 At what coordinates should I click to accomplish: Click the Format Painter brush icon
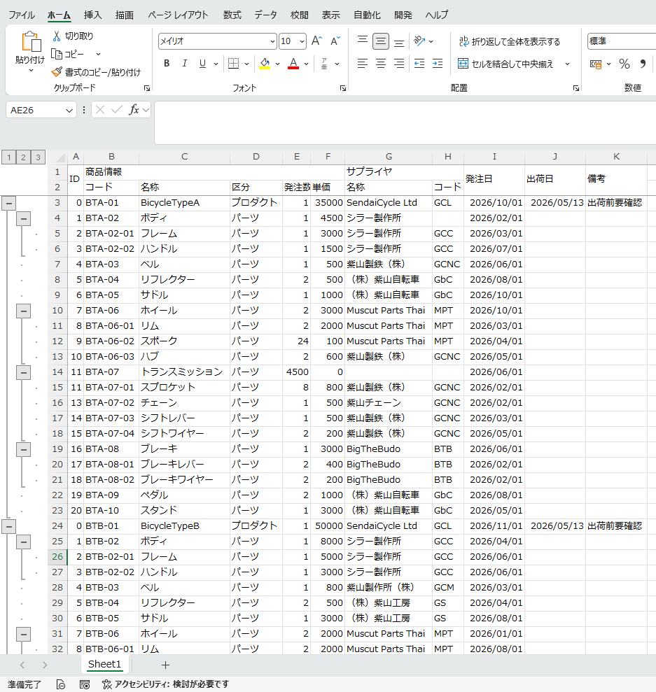pyautogui.click(x=57, y=72)
